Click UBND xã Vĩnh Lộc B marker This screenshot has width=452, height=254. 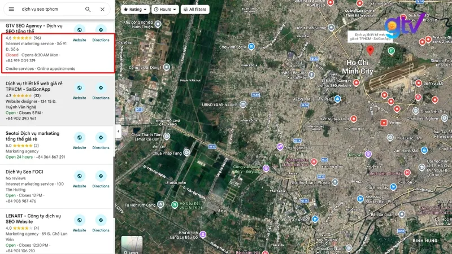(x=243, y=104)
